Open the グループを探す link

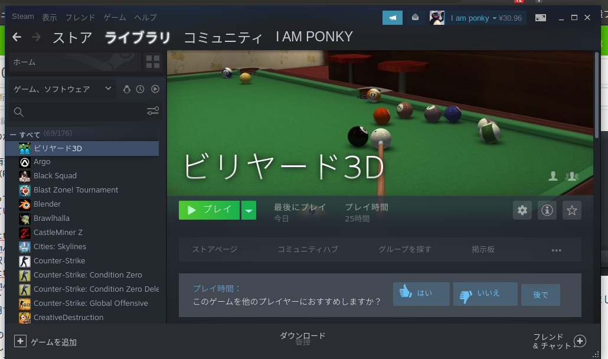[x=405, y=249]
